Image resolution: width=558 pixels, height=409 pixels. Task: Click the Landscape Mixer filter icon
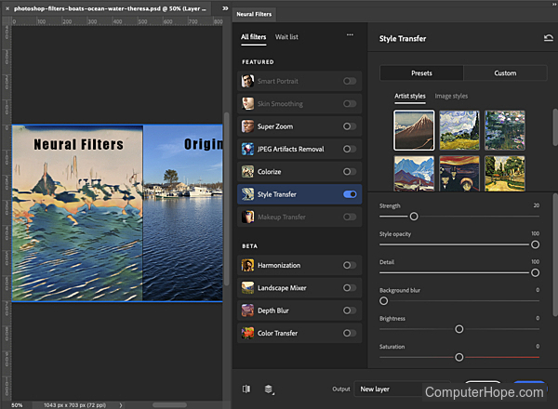pyautogui.click(x=247, y=288)
